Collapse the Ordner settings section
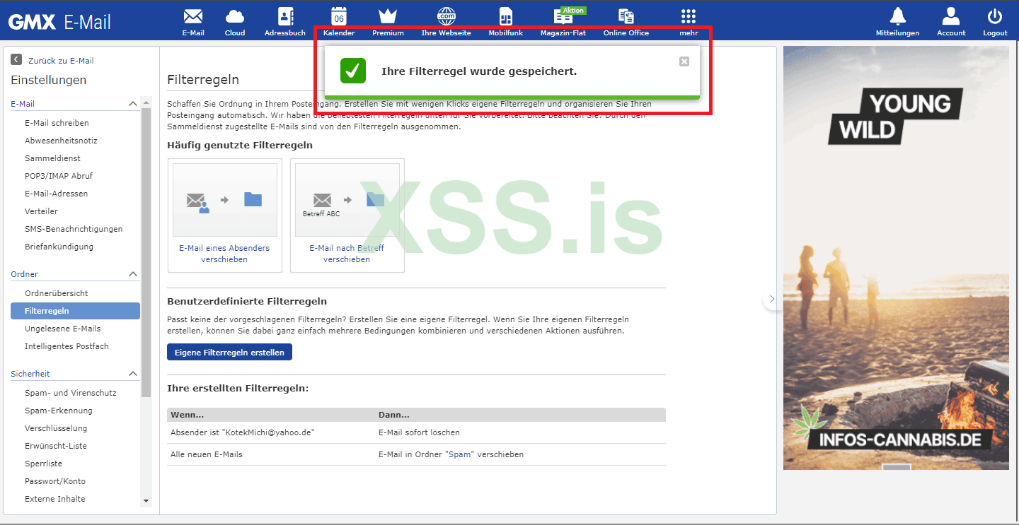 pos(133,274)
